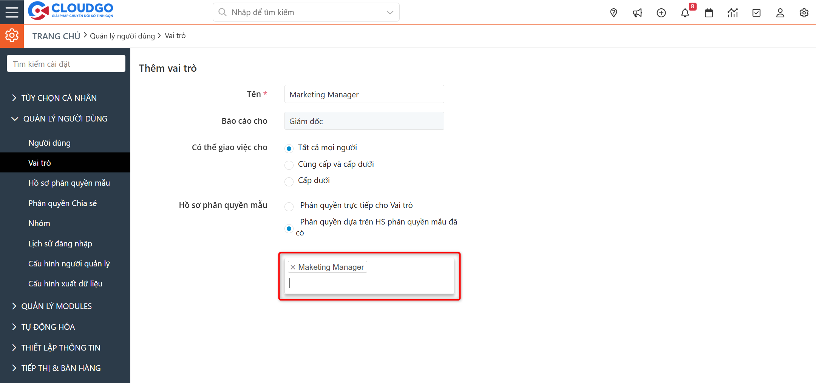This screenshot has height=383, width=816.
Task: Expand the global search dropdown arrow
Action: pyautogui.click(x=390, y=12)
